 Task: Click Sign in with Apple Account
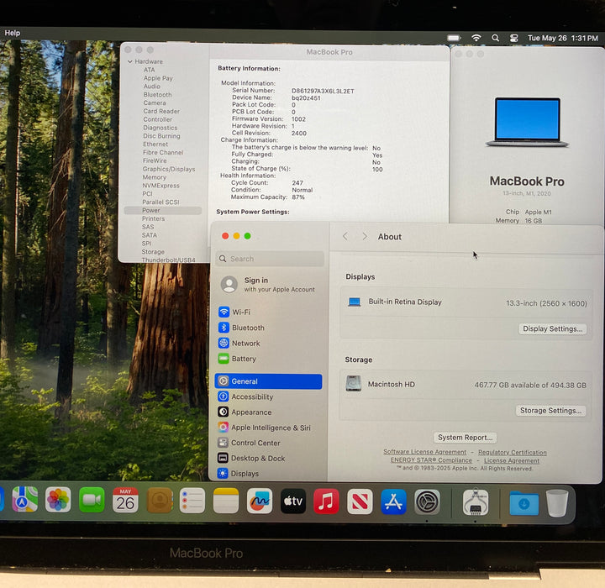pyautogui.click(x=270, y=285)
